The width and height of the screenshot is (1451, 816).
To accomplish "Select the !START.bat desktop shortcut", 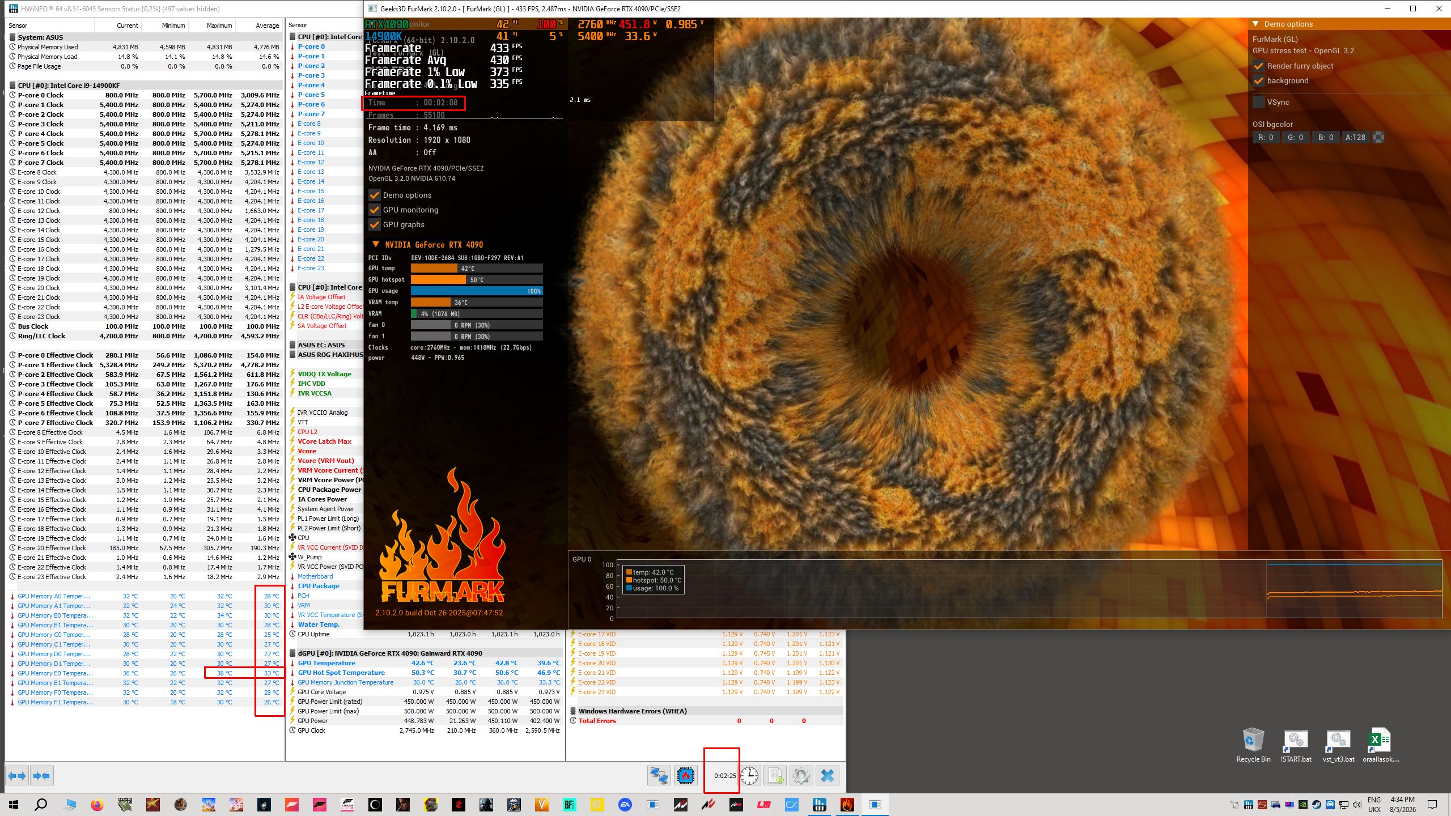I will click(x=1296, y=746).
